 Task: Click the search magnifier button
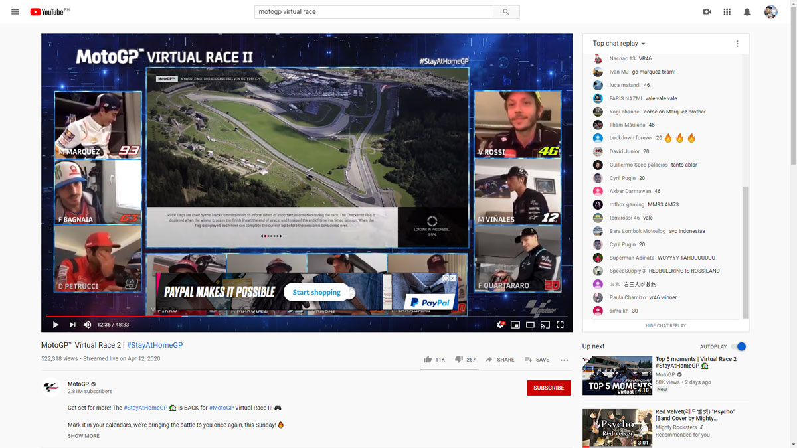coord(506,12)
